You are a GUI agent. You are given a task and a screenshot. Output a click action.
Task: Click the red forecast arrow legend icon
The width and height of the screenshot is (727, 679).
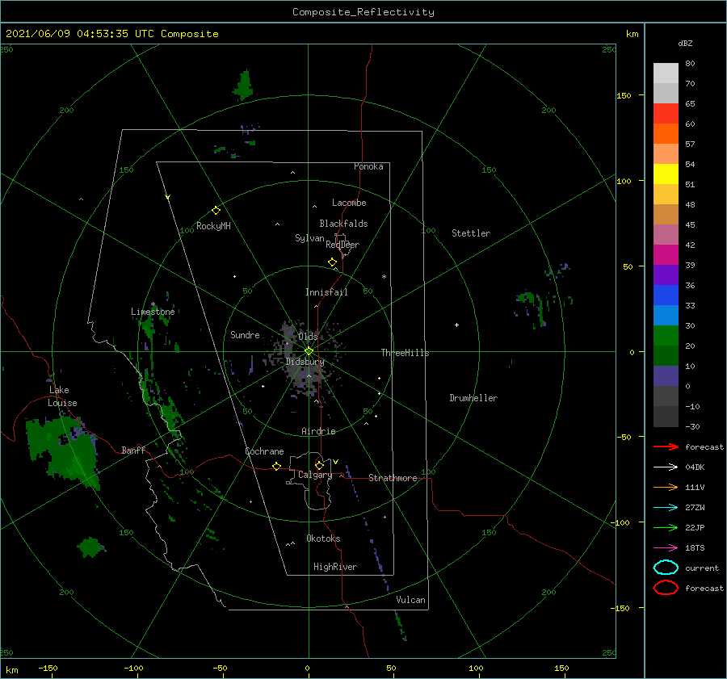pyautogui.click(x=666, y=446)
